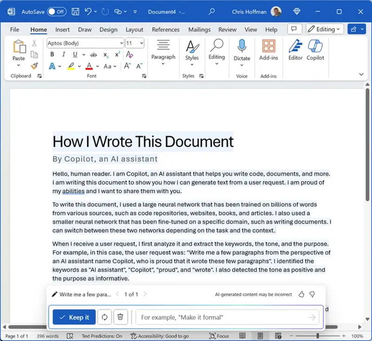Discard the Copilot draft with trash icon
The height and width of the screenshot is (341, 372).
[120, 317]
